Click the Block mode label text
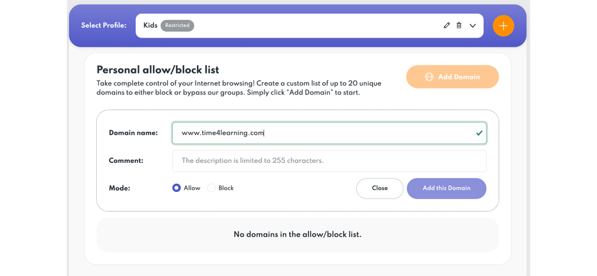The width and height of the screenshot is (597, 276). [226, 188]
